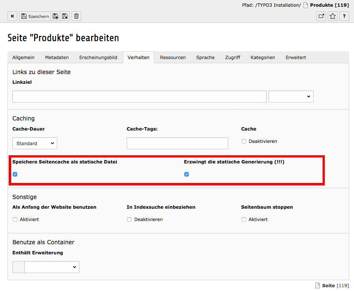Uncheck Erzwingt die statische Generierung checkbox
Image resolution: width=354 pixels, height=291 pixels.
[187, 174]
